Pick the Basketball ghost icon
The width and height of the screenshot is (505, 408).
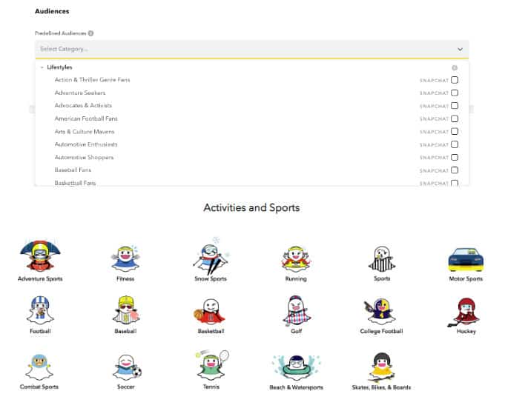coord(209,311)
